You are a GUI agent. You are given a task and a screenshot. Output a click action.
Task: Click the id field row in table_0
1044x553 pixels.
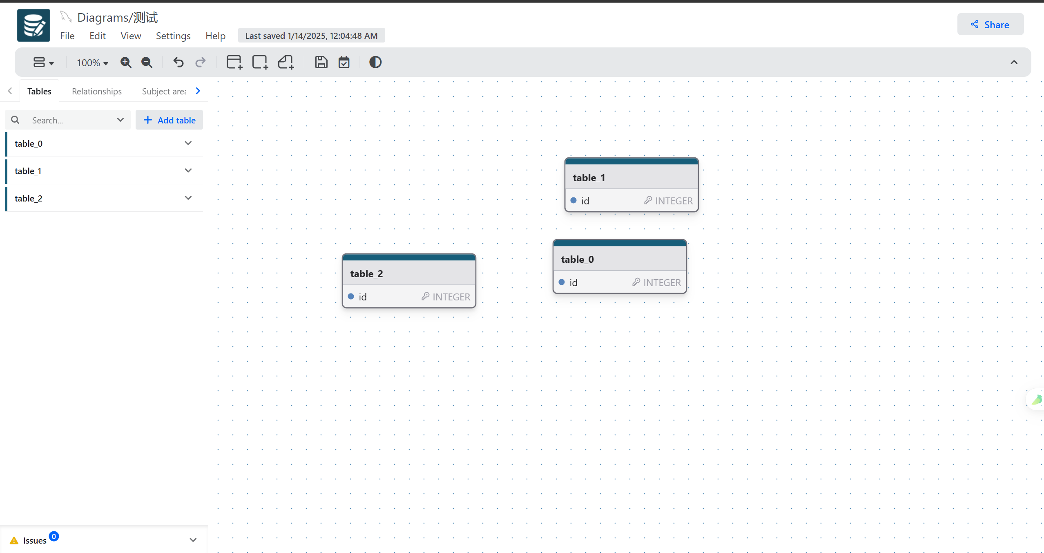click(620, 282)
